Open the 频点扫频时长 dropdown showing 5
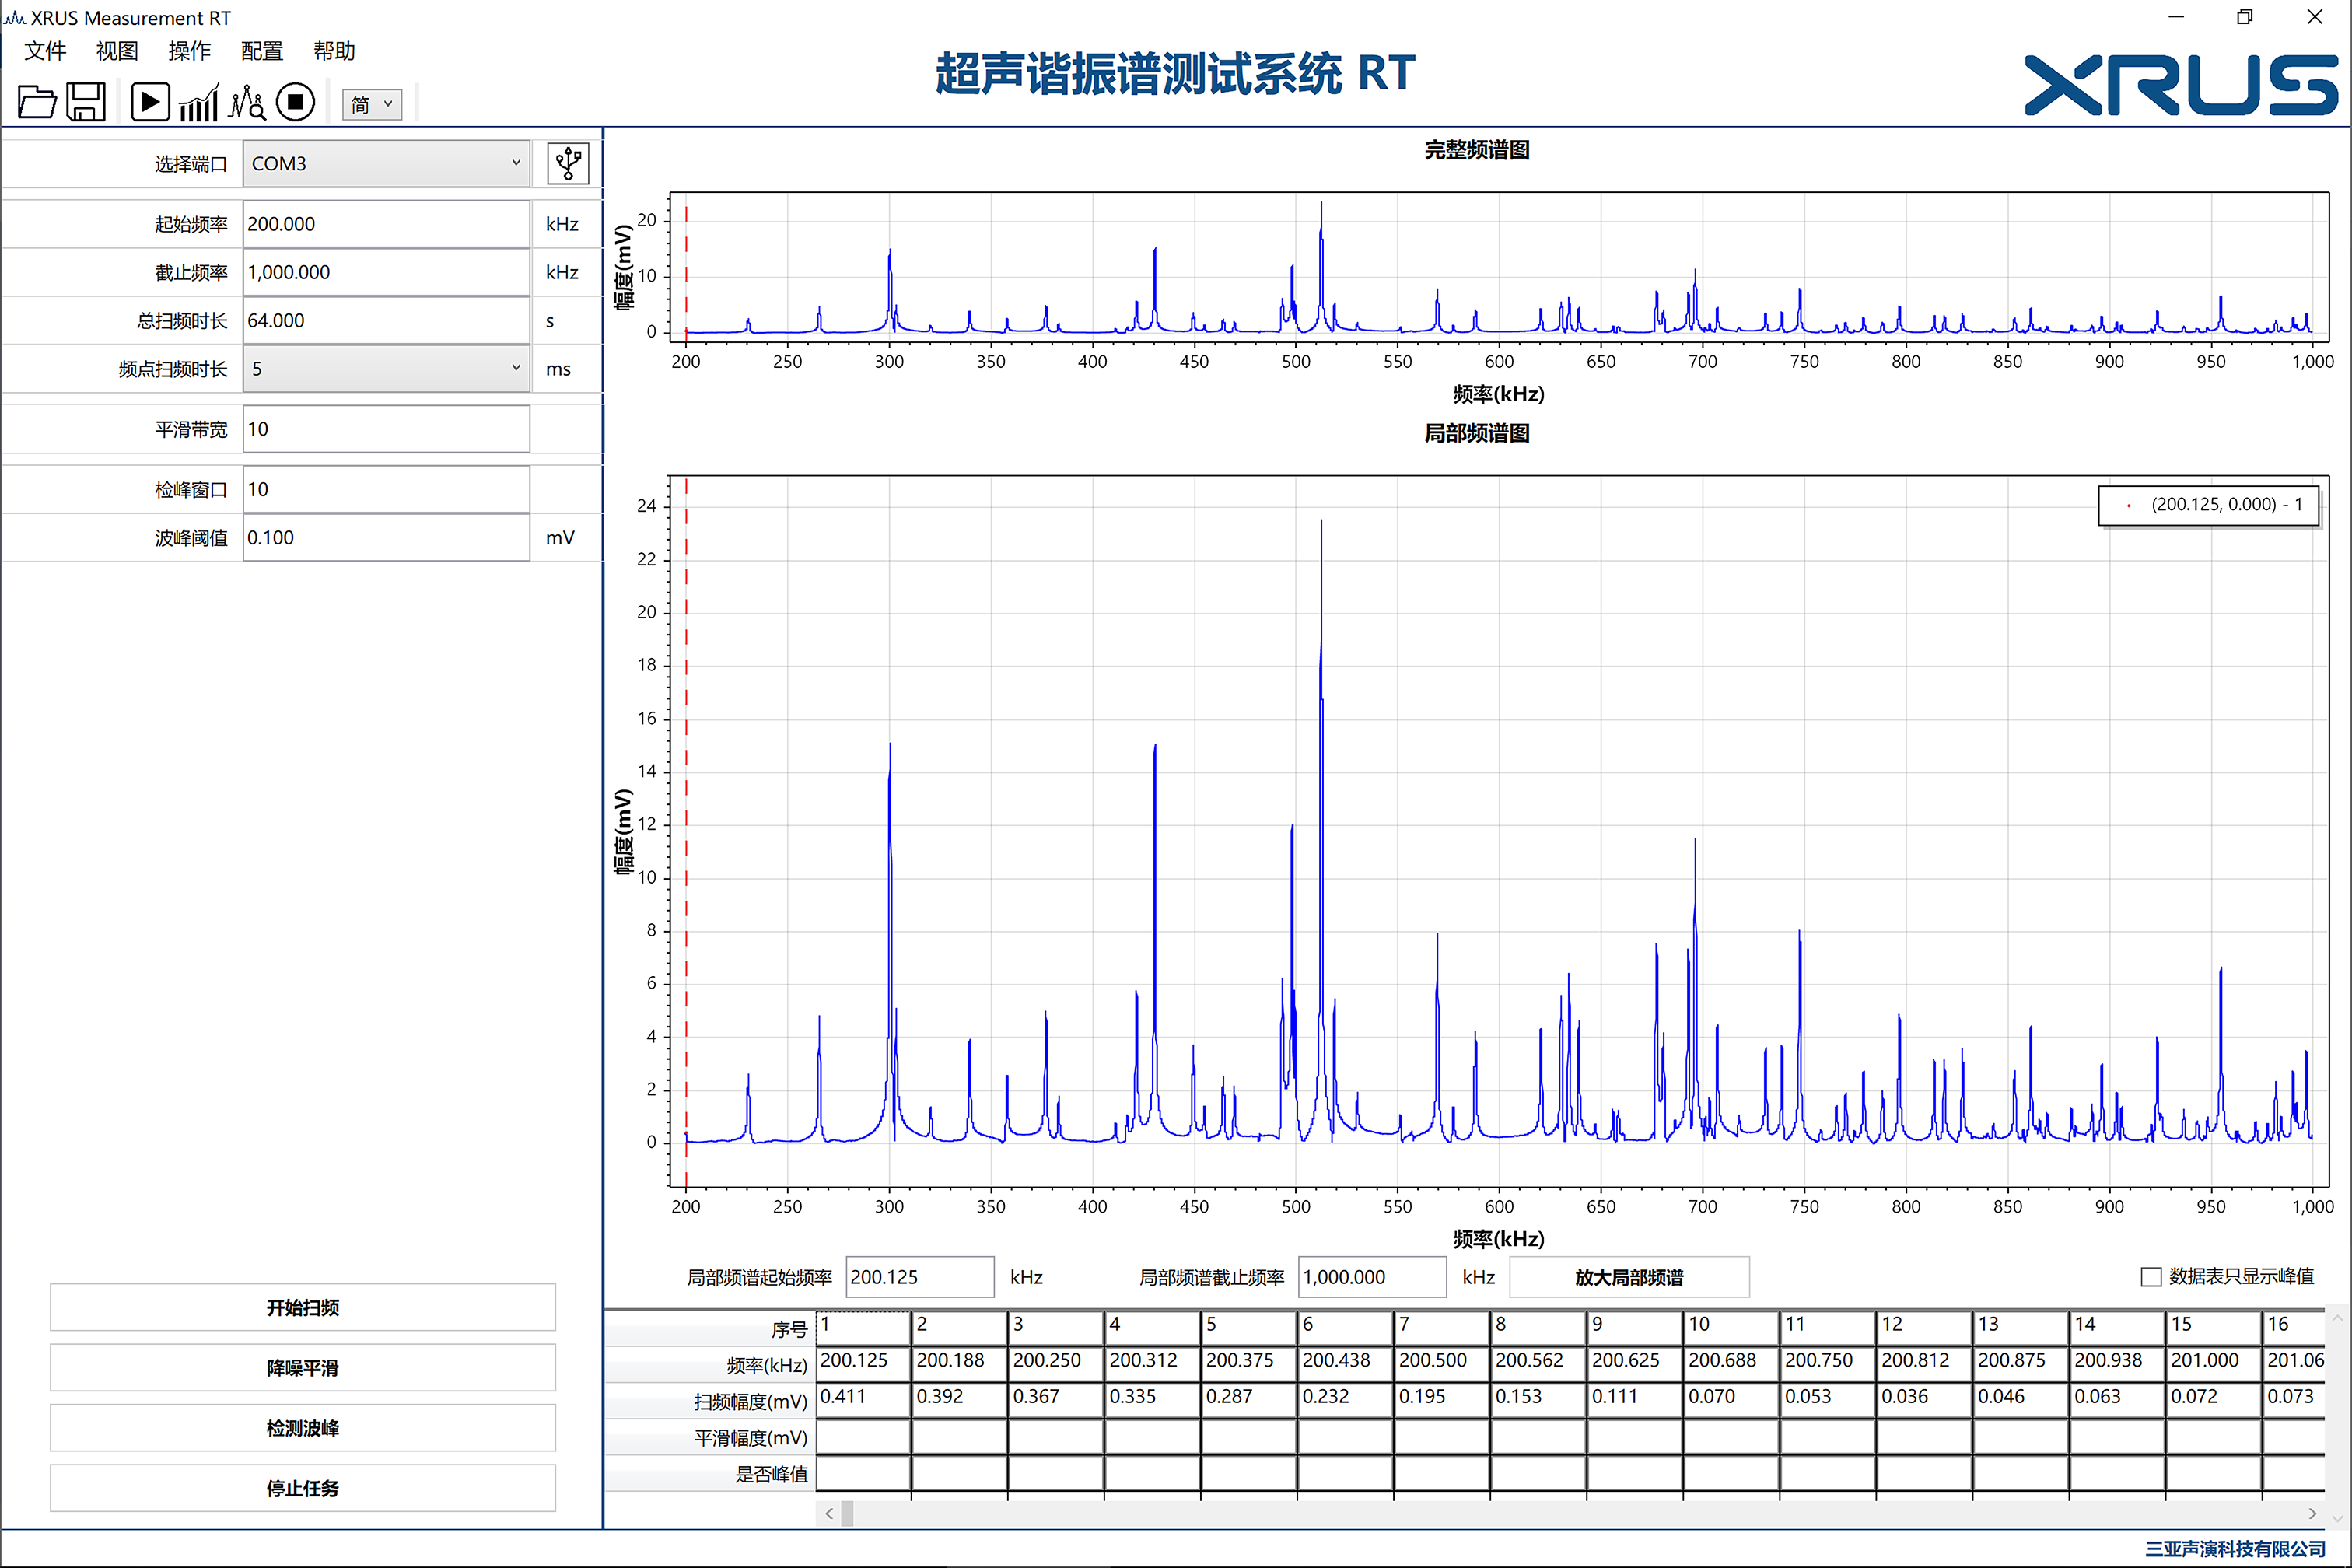2352x1568 pixels. (x=386, y=369)
